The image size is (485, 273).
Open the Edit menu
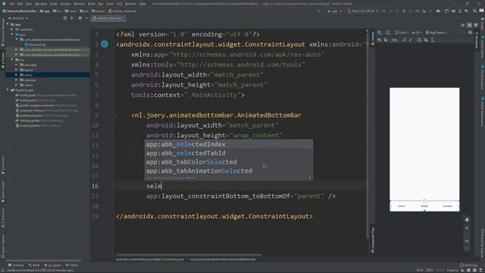tap(20, 4)
